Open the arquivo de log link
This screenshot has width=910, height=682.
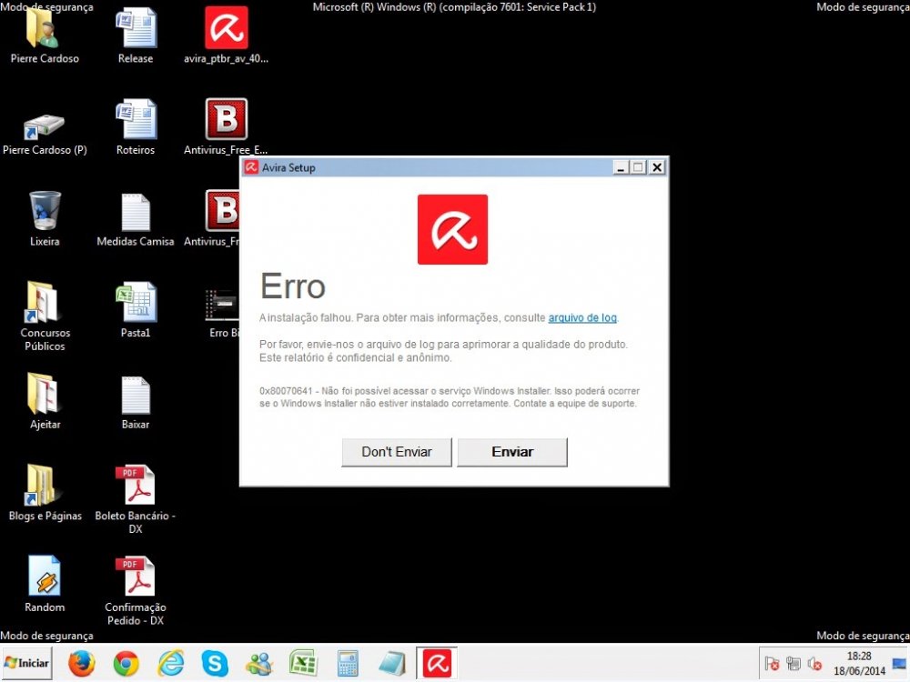coord(582,317)
